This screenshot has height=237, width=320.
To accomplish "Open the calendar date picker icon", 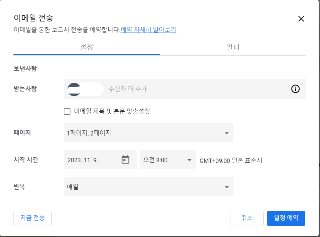I will pyautogui.click(x=125, y=160).
